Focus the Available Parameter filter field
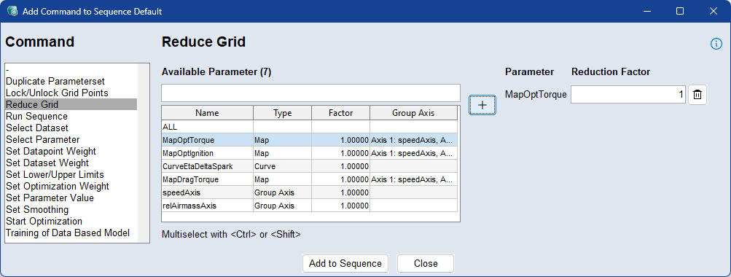 pyautogui.click(x=310, y=93)
